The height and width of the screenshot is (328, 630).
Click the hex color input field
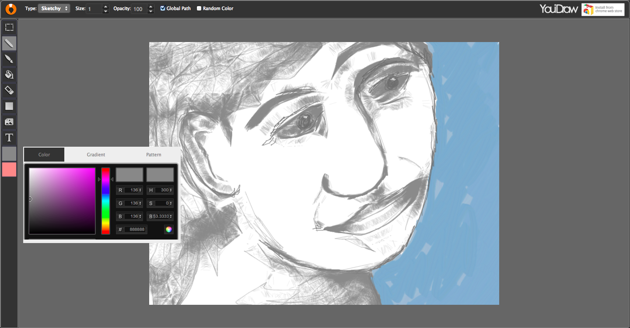(134, 229)
